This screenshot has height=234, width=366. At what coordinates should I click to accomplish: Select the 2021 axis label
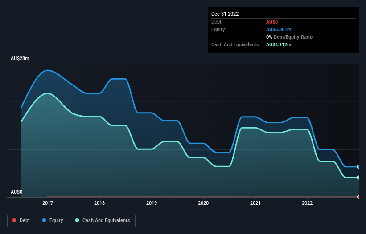(255, 203)
